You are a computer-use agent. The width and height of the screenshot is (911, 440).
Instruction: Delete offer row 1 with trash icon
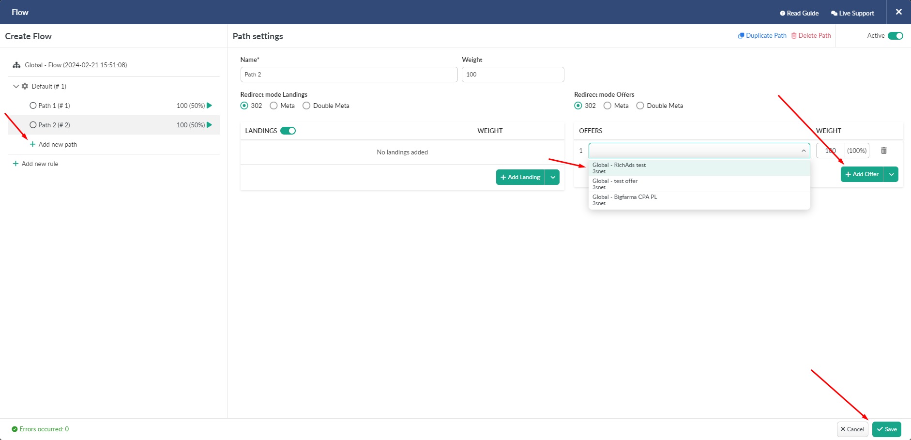(x=883, y=151)
